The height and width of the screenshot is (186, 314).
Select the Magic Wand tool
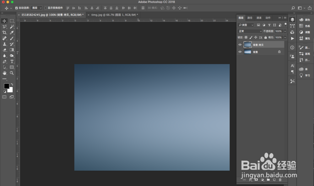click(12, 27)
